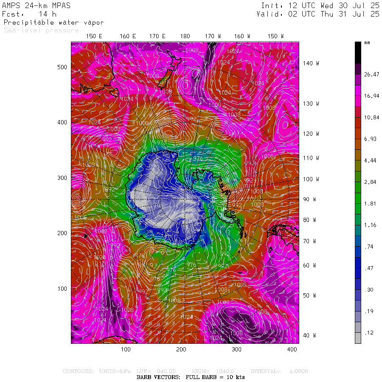The height and width of the screenshot is (382, 382).
Task: Click the '300' vertical axis tick label
Action: (62, 177)
